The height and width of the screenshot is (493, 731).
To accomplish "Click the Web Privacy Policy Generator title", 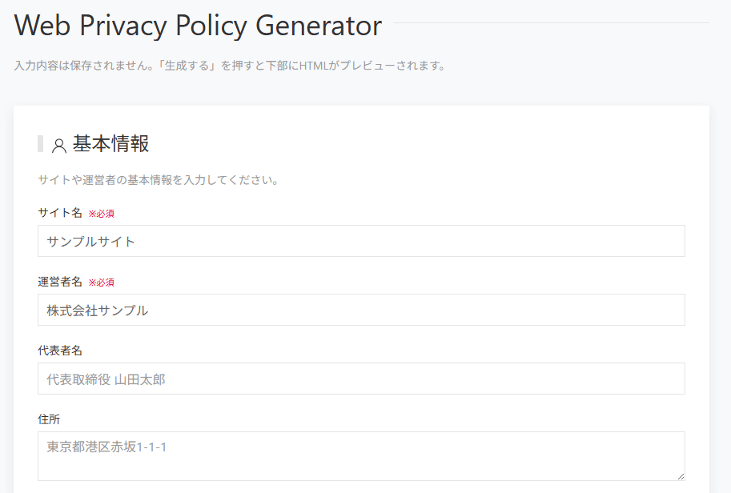I will pos(196,26).
